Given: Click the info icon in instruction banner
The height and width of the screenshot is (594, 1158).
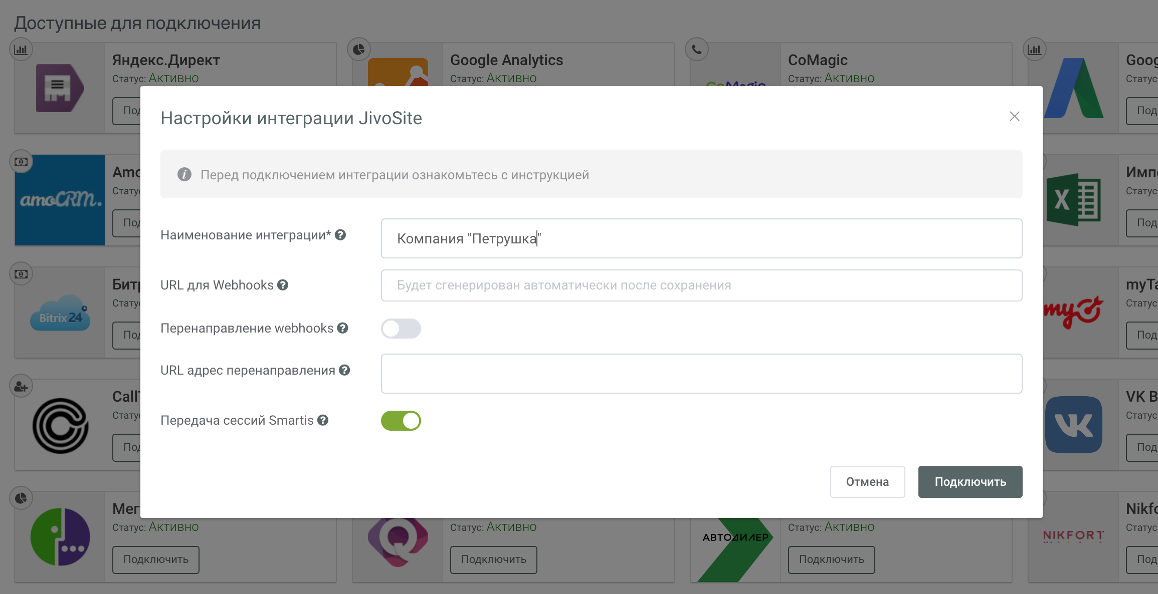Looking at the screenshot, I should click(184, 174).
